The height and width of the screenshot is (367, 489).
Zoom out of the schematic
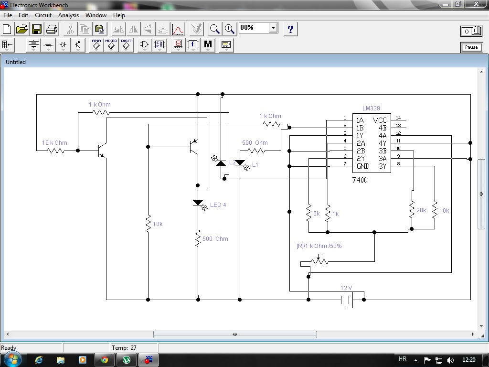(x=214, y=29)
